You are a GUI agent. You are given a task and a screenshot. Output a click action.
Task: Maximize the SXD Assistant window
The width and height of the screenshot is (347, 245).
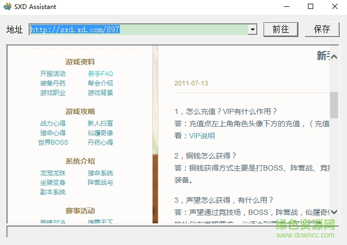point(311,7)
